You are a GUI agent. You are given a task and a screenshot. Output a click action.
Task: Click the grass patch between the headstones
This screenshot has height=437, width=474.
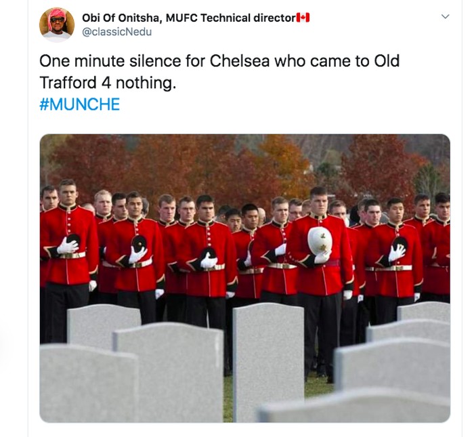319,386
